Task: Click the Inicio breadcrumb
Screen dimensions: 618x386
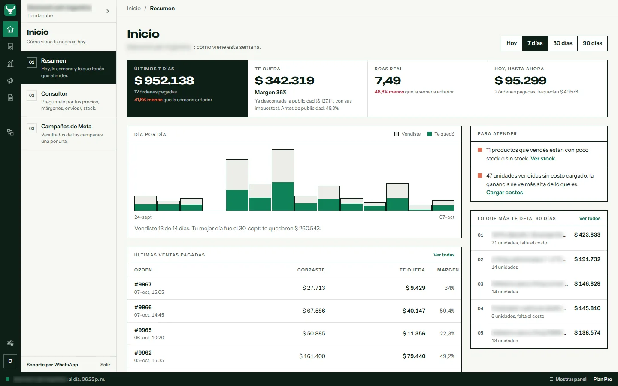Action: (x=134, y=9)
